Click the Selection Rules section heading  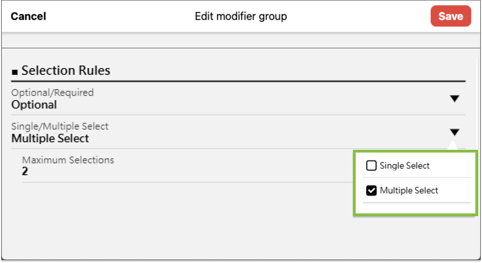(x=66, y=70)
